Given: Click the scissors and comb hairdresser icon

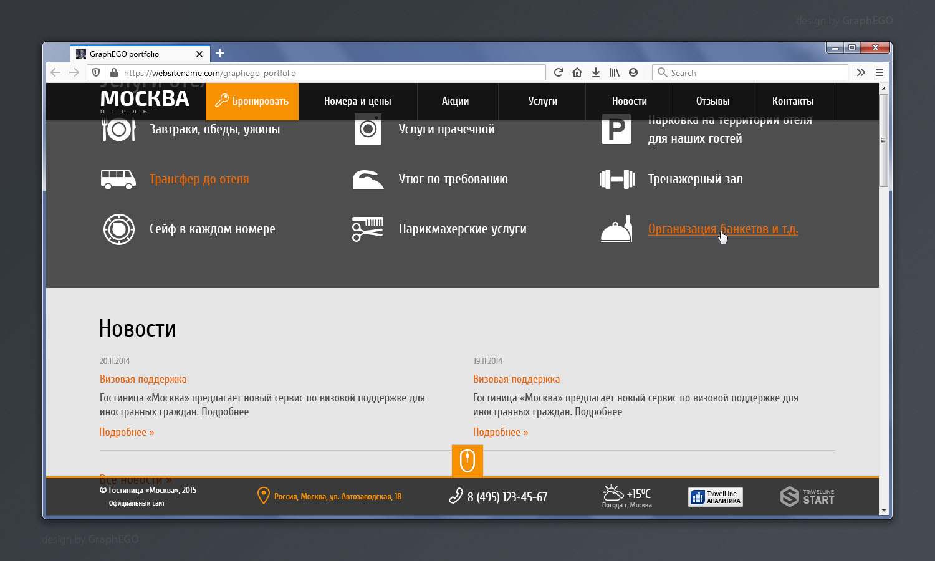Looking at the screenshot, I should tap(368, 229).
